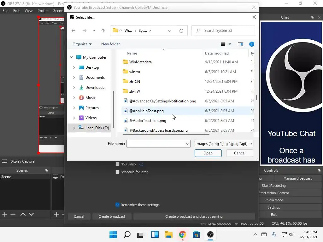Uncheck Remember these settings
323x242 pixels.
117,205
